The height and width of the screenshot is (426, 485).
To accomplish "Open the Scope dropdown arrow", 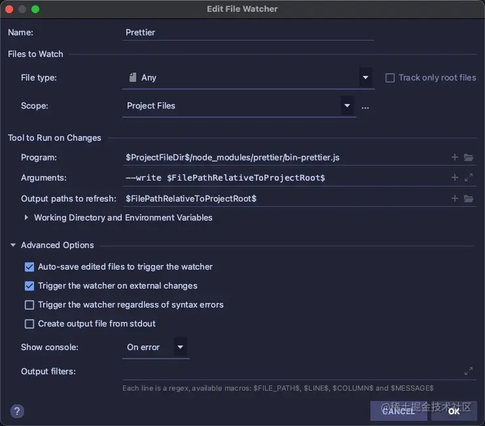I will (347, 106).
